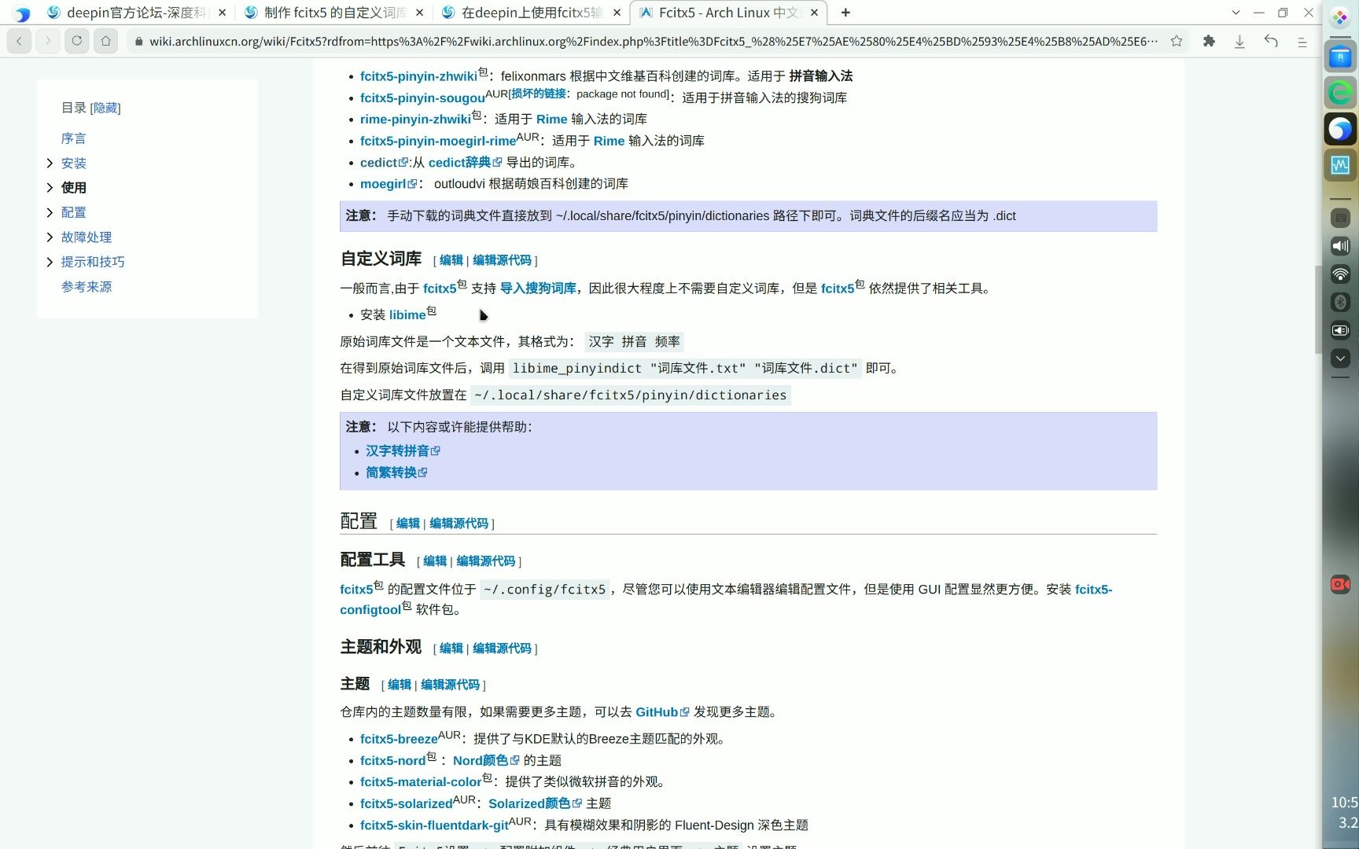The image size is (1359, 849).
Task: Click the vertical page scrollbar thumb
Action: pos(1318,310)
